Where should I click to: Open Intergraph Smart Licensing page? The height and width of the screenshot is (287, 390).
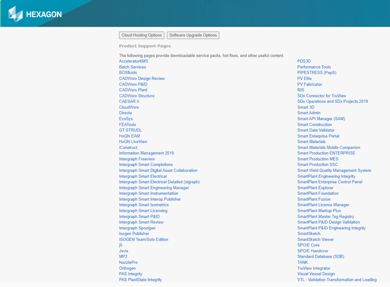click(x=143, y=210)
